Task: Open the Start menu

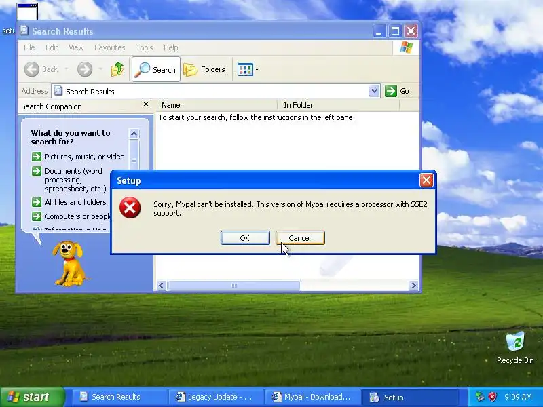Action: pyautogui.click(x=33, y=397)
